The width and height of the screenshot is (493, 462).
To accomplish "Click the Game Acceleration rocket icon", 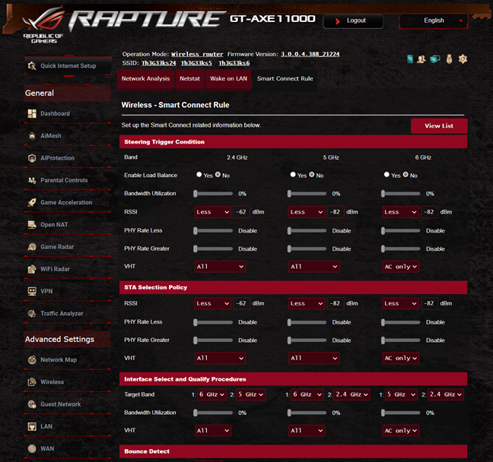I will 32,203.
